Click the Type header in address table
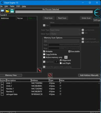101x113 pixels. [x=54, y=80]
